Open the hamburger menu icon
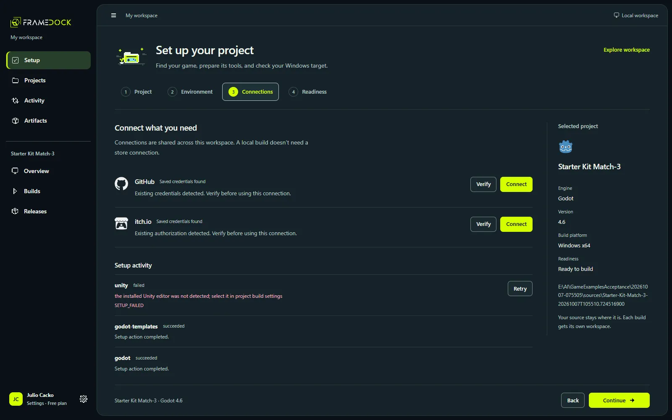Screen dimensions: 672x420 click(113, 16)
